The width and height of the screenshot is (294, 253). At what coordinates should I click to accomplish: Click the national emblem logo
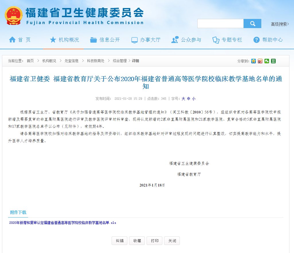click(x=13, y=15)
